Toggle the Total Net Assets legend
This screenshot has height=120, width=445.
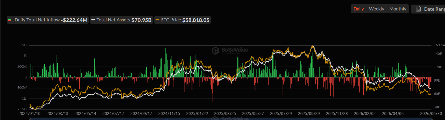click(122, 20)
